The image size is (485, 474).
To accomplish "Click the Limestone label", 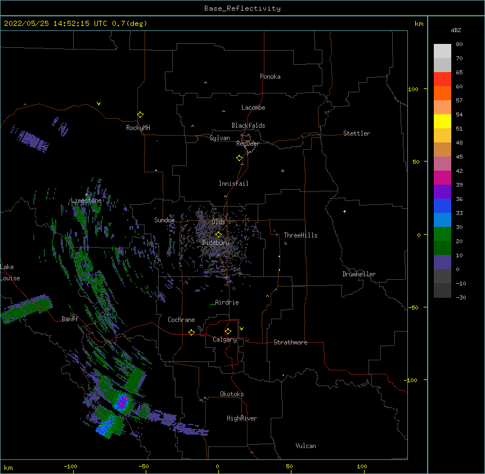I will click(x=86, y=200).
